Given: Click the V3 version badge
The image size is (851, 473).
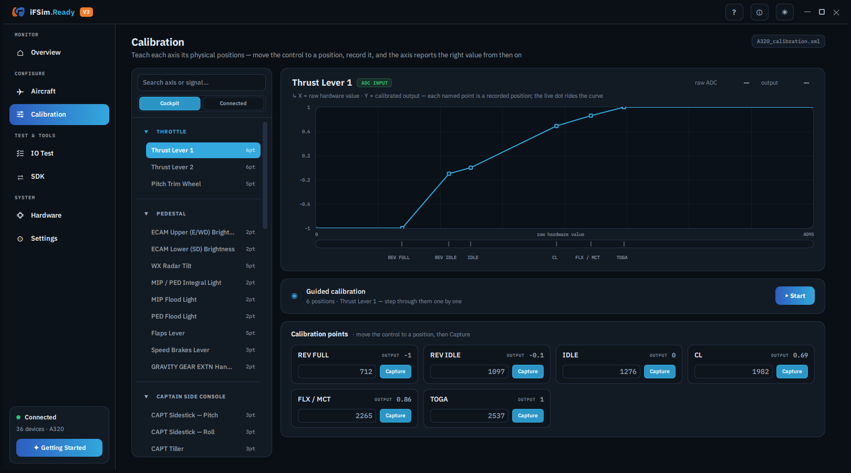Looking at the screenshot, I should (x=86, y=12).
